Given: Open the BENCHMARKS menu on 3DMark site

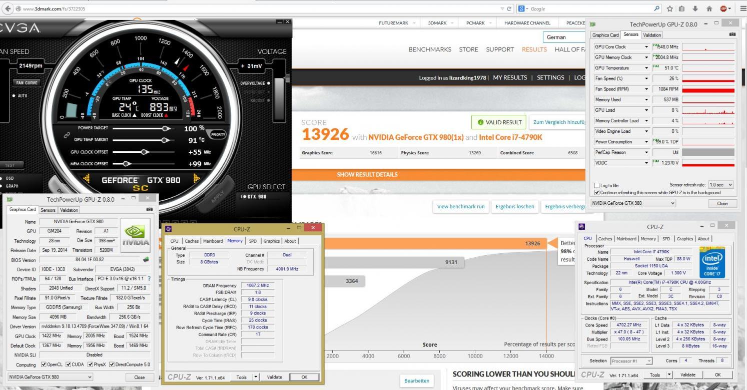Looking at the screenshot, I should pyautogui.click(x=430, y=49).
